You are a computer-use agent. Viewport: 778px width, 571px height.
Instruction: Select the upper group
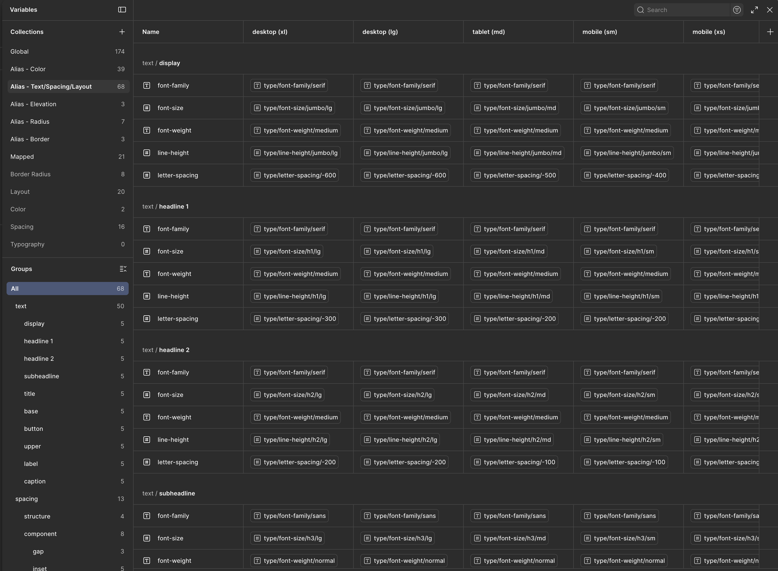tap(68, 446)
